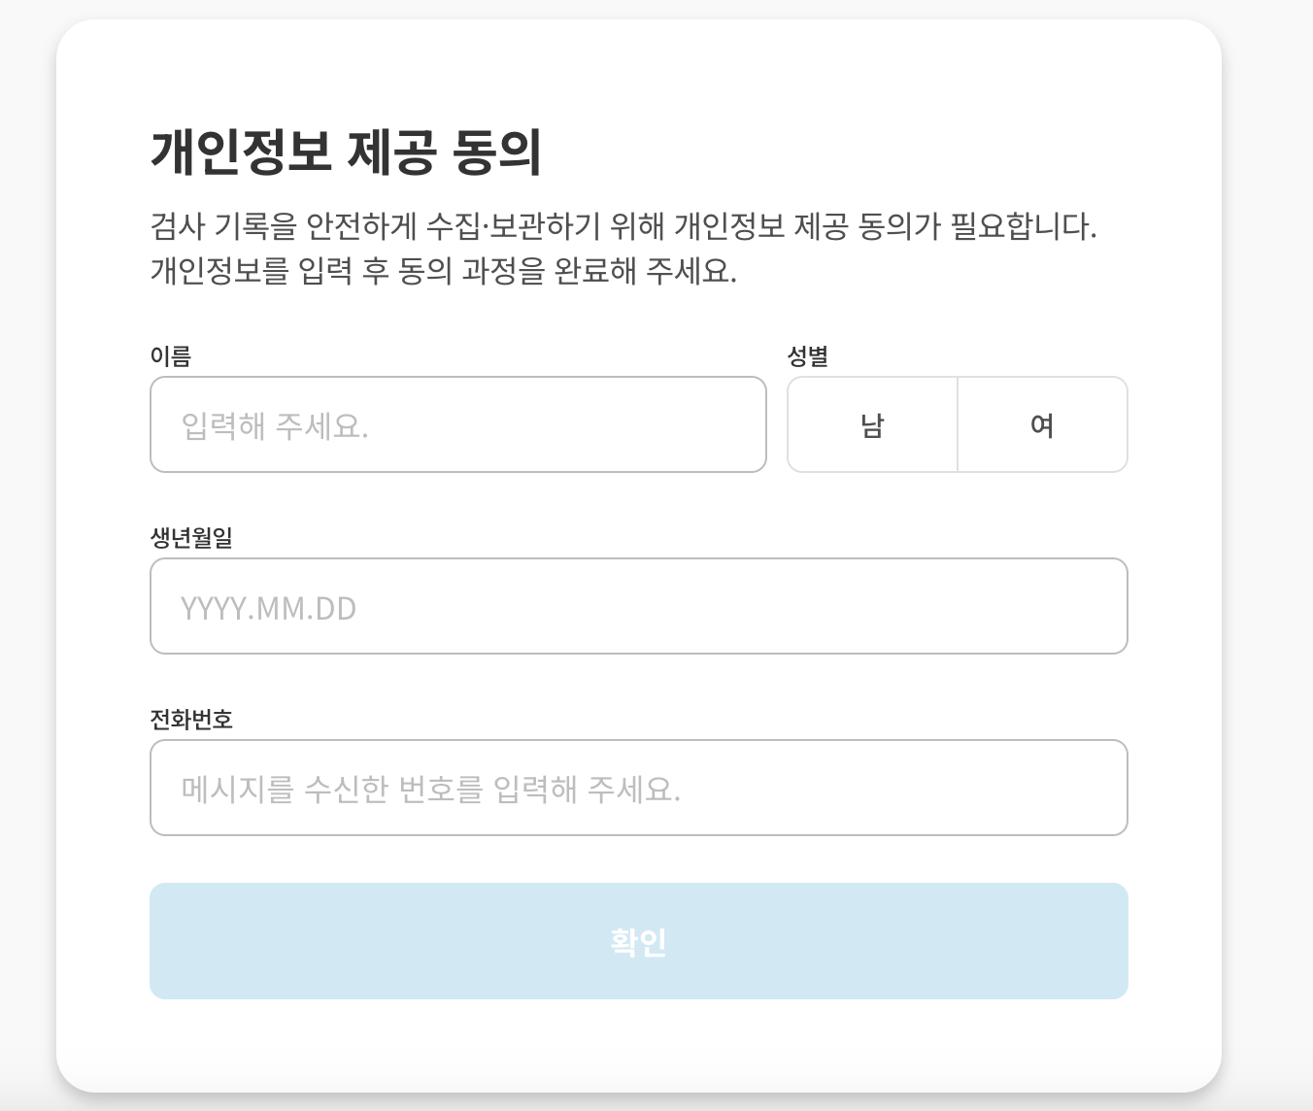This screenshot has height=1111, width=1313.
Task: Focus the 이름 input field
Action: (458, 424)
